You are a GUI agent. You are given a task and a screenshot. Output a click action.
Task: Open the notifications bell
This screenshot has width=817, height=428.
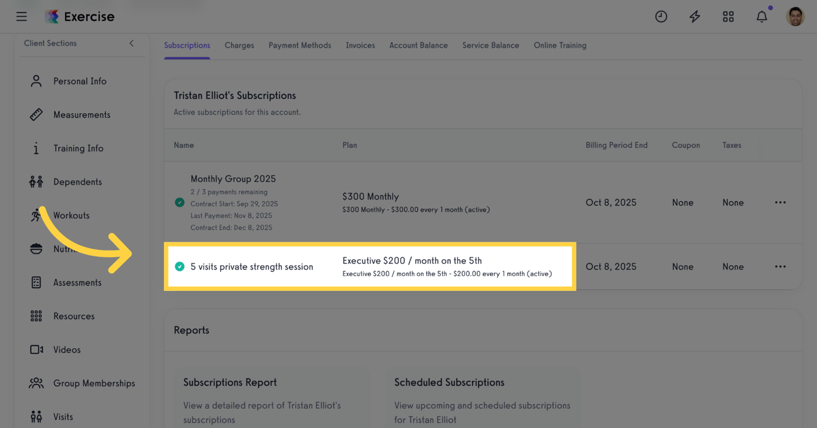761,17
